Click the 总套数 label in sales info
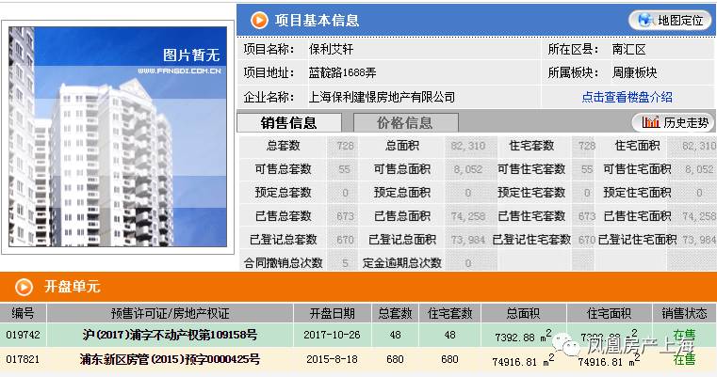 pyautogui.click(x=283, y=146)
